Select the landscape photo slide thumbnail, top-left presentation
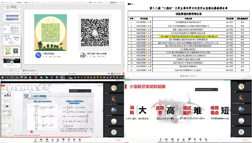 12,63
